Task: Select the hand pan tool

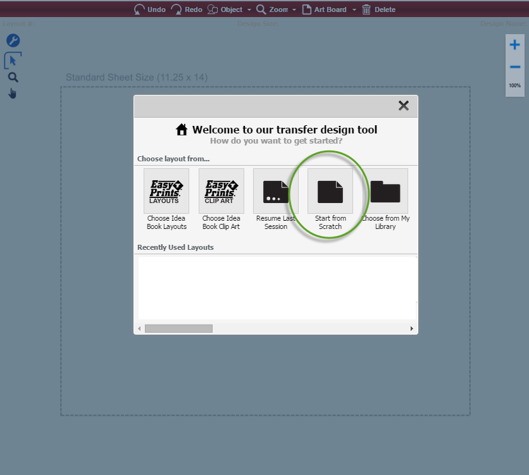Action: [12, 94]
